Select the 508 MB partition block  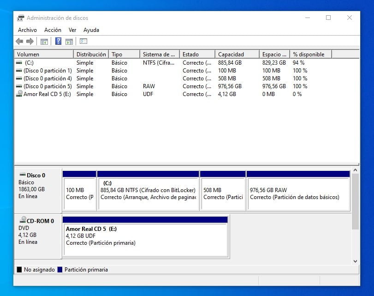(223, 191)
